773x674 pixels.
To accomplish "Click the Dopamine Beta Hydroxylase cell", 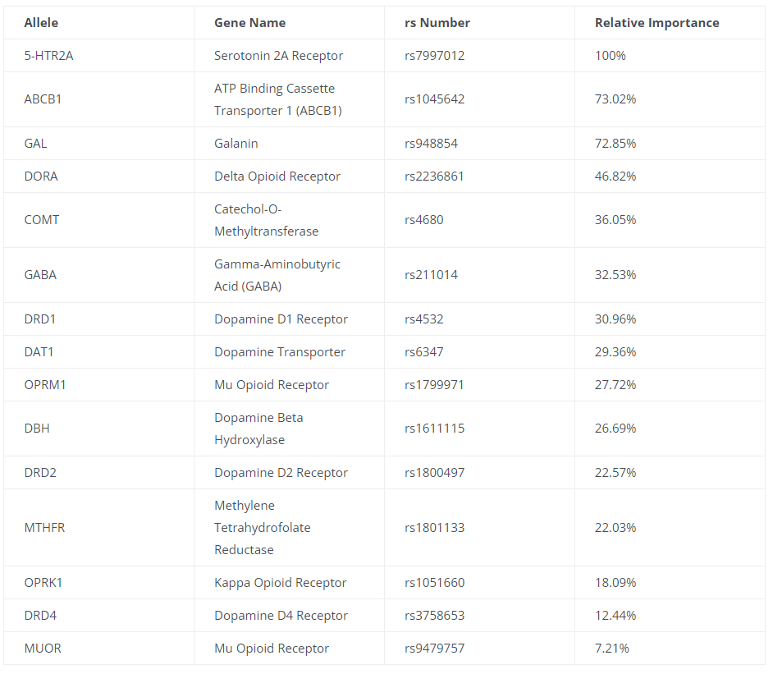I will click(x=258, y=429).
